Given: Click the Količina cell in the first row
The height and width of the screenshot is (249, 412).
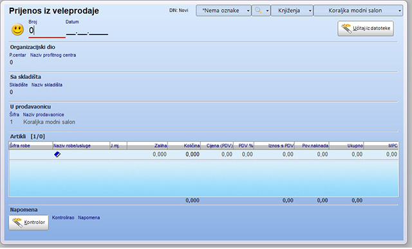Looking at the screenshot, I should [x=184, y=155].
